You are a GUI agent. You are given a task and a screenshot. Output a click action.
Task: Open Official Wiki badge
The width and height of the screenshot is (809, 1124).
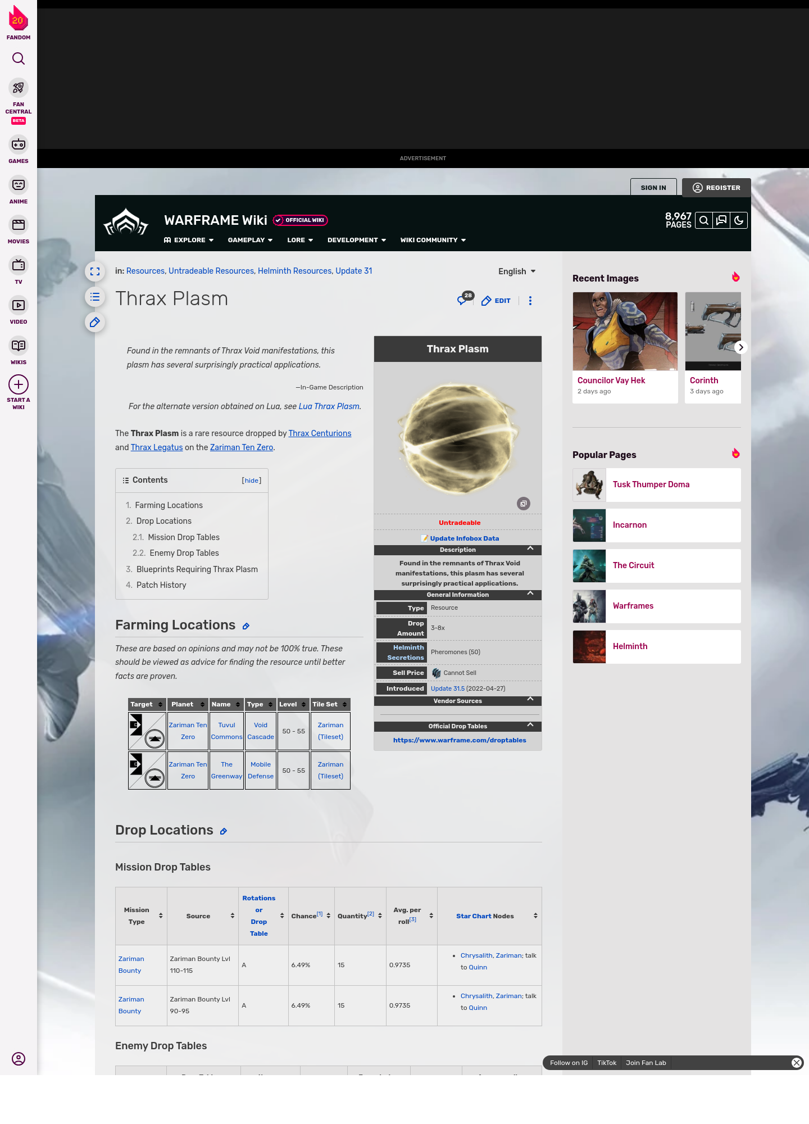(x=301, y=220)
